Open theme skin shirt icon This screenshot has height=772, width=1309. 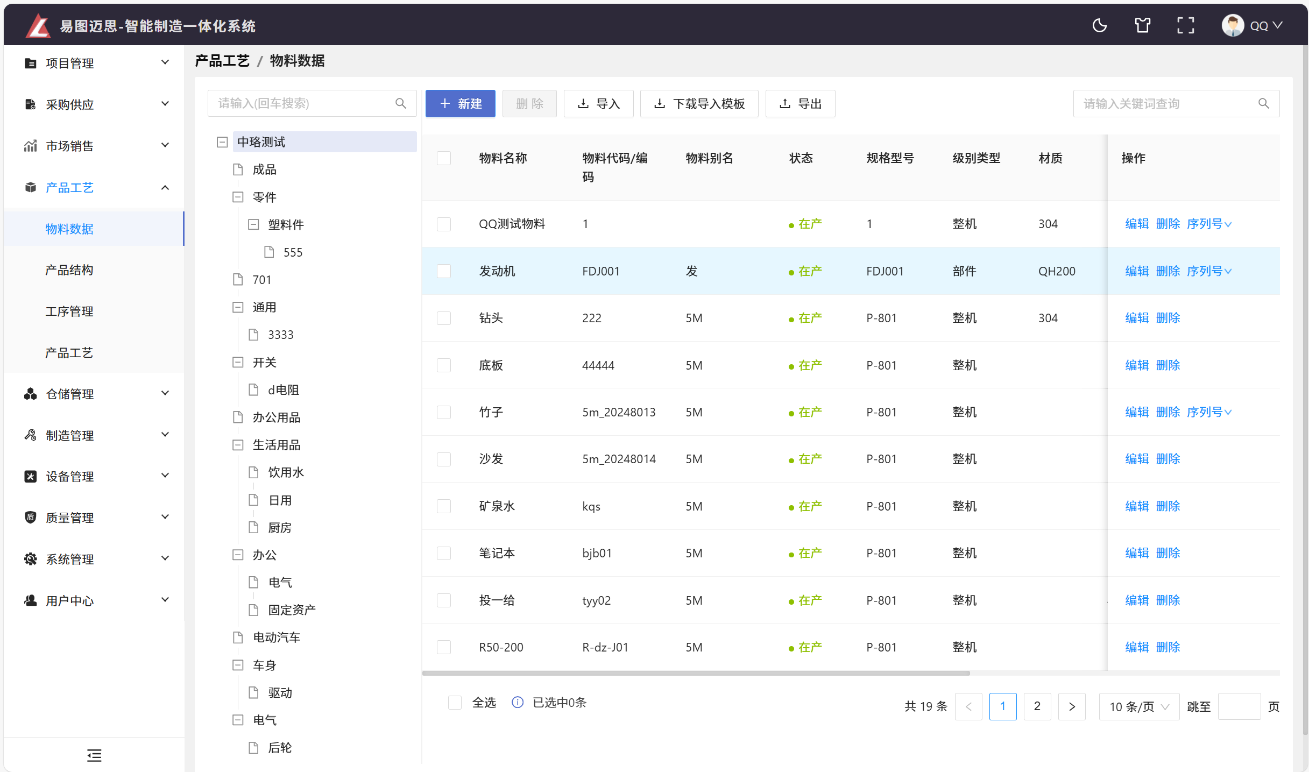[1142, 25]
